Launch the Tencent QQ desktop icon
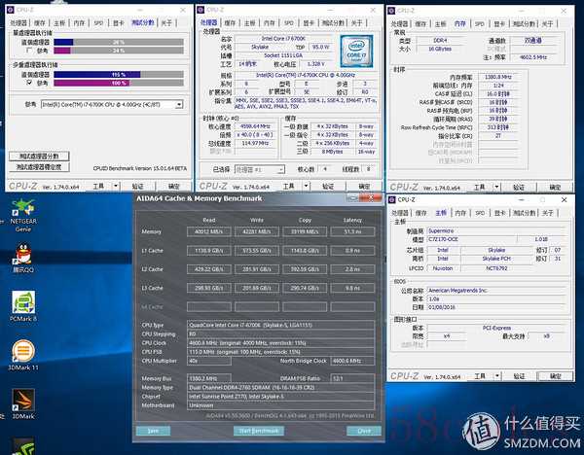Image resolution: width=584 pixels, height=455 pixels. [22, 257]
